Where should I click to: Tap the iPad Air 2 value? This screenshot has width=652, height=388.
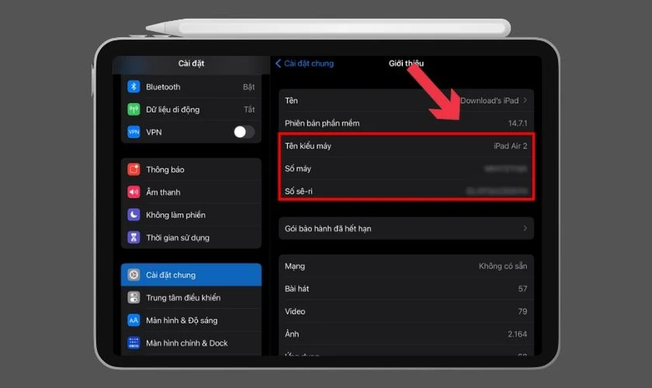[510, 146]
